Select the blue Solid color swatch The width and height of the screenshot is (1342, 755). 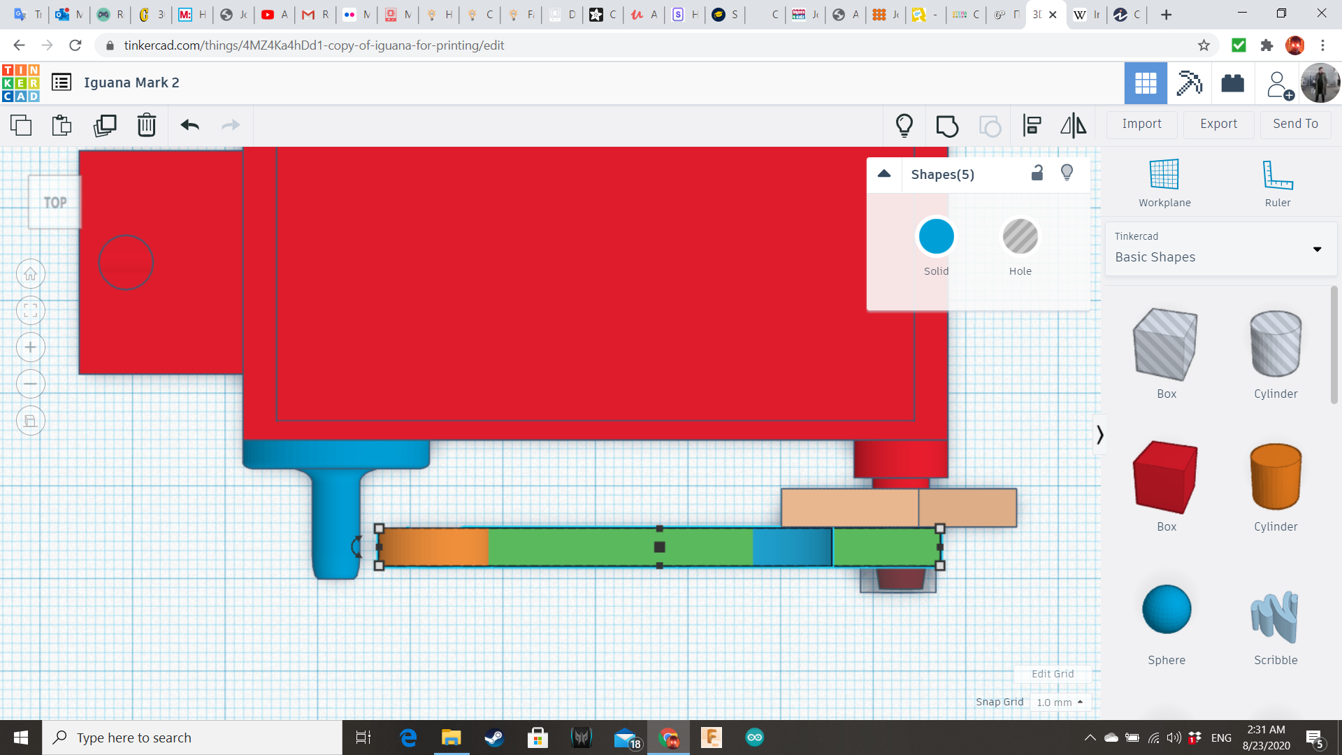[936, 236]
